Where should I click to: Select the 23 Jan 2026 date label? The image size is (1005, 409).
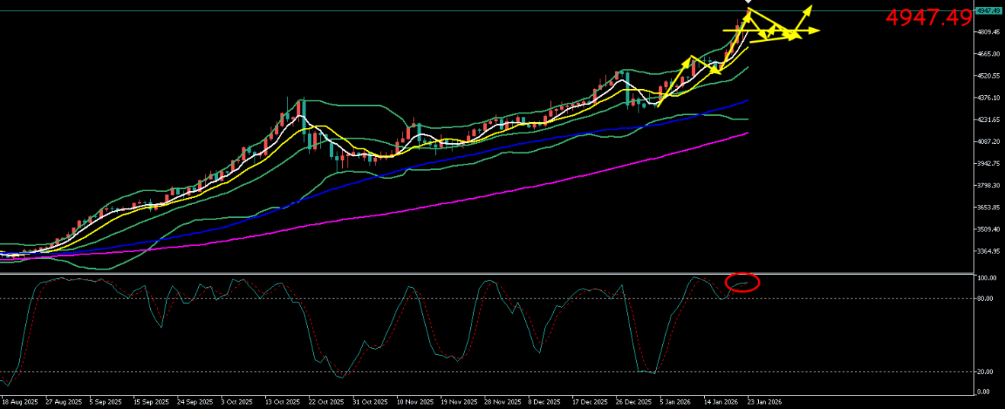click(764, 401)
